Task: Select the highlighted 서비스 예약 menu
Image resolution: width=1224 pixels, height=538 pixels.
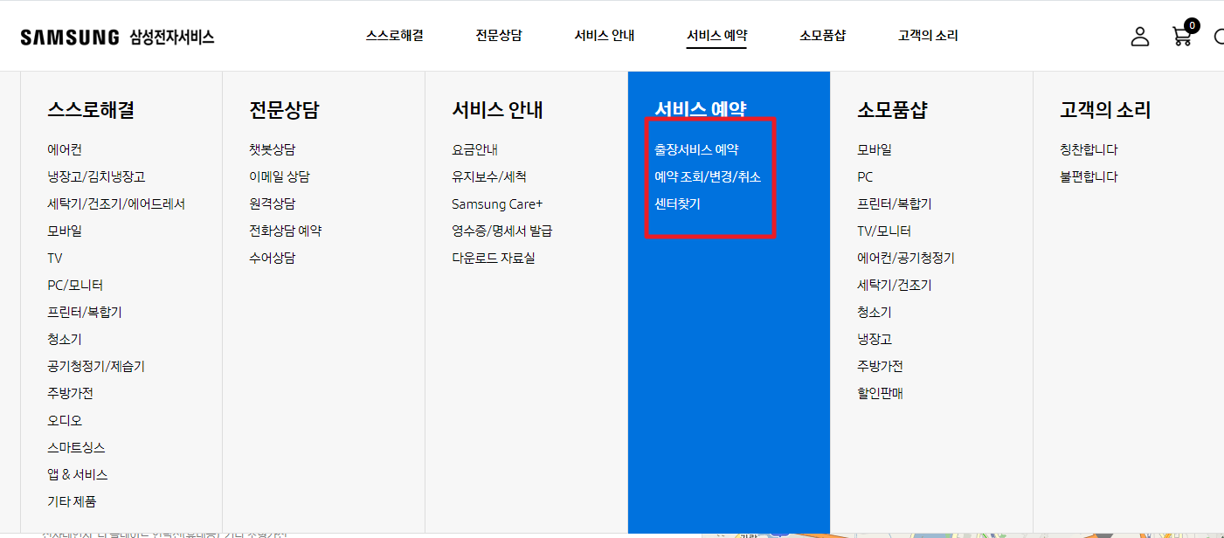Action: pos(716,35)
